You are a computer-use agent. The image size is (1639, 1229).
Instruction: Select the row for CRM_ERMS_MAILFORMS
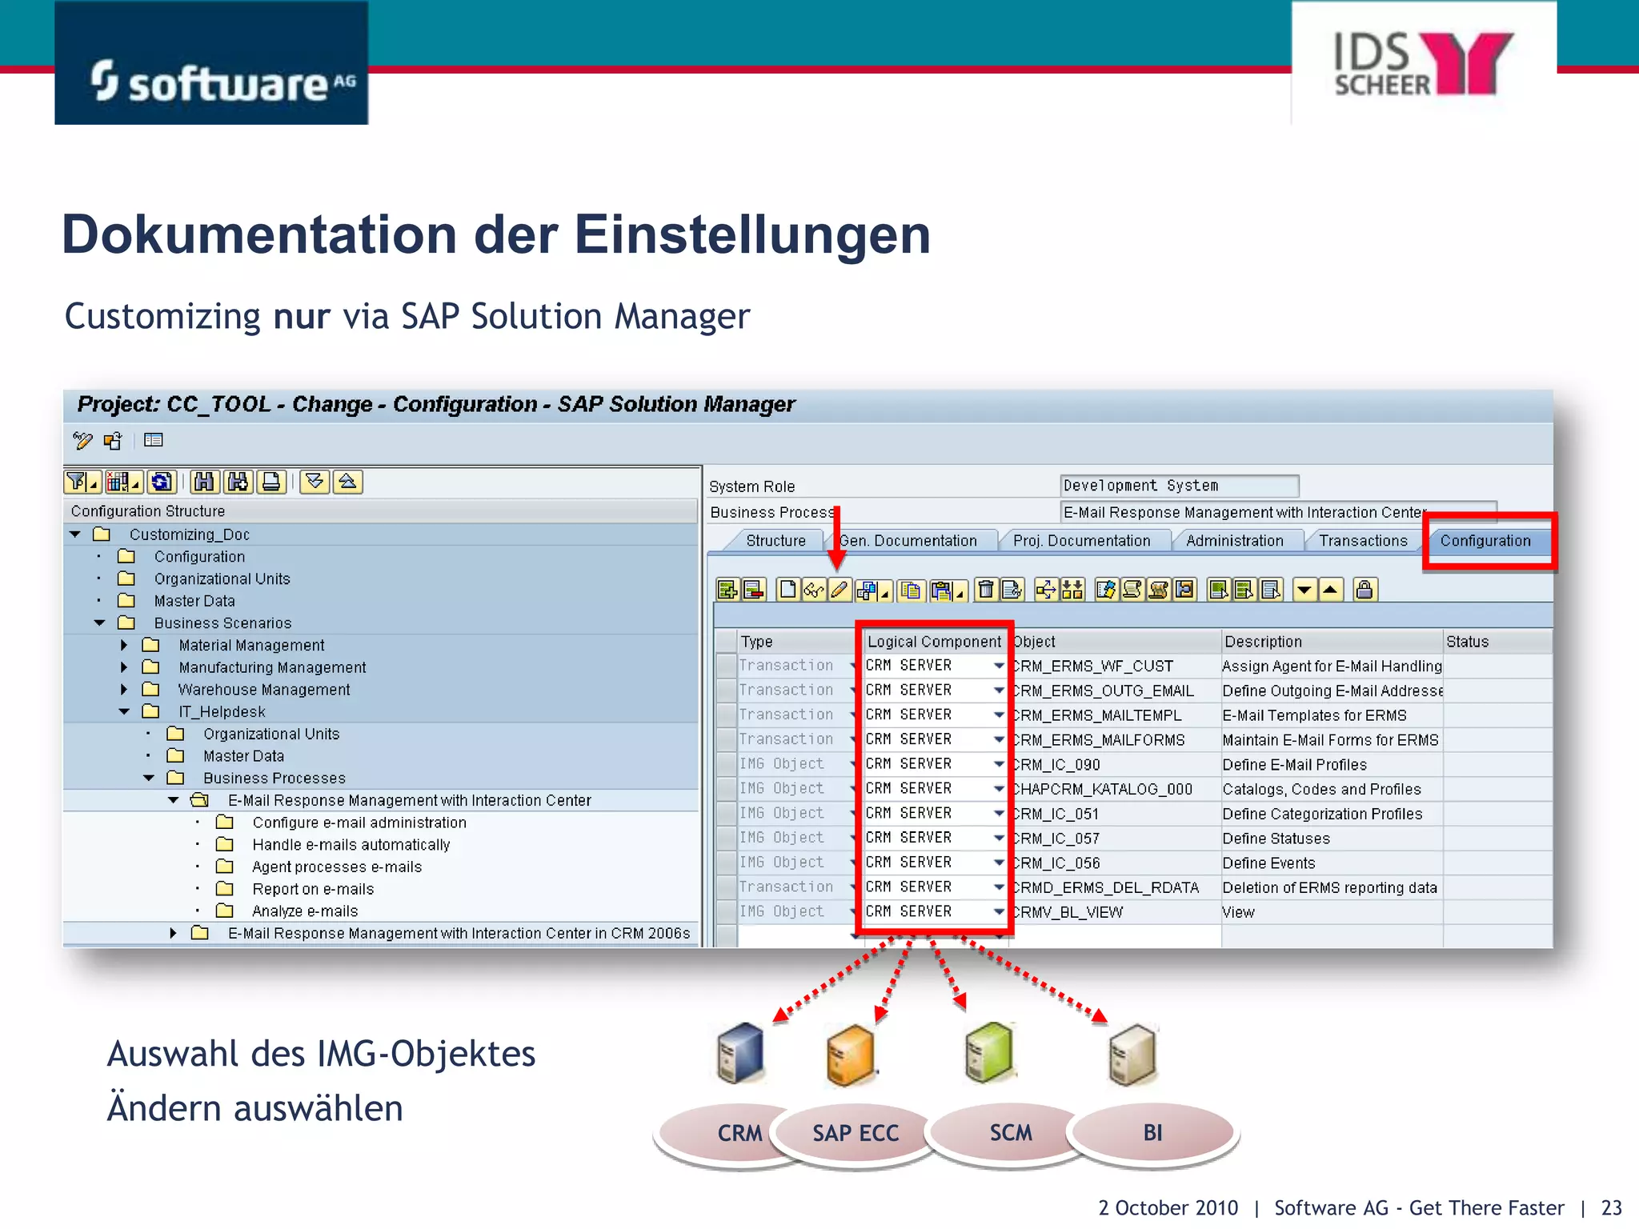tap(727, 740)
